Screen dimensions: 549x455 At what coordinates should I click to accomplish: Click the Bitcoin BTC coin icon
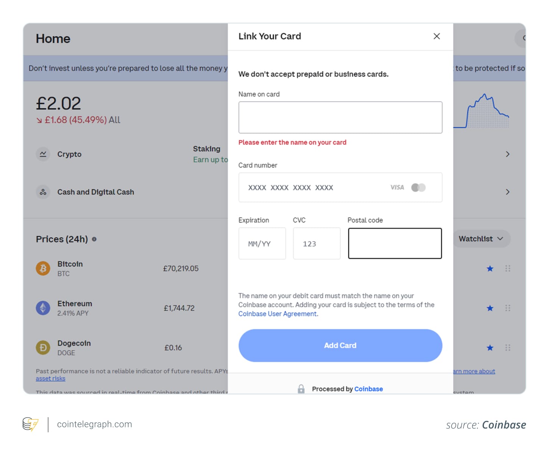pos(43,268)
